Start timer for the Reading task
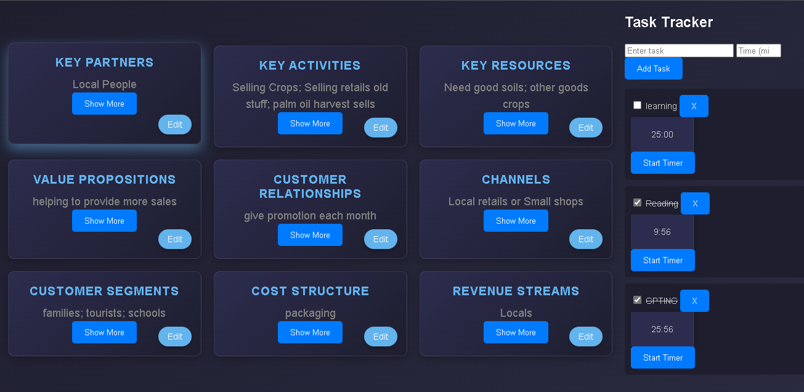 coord(663,260)
